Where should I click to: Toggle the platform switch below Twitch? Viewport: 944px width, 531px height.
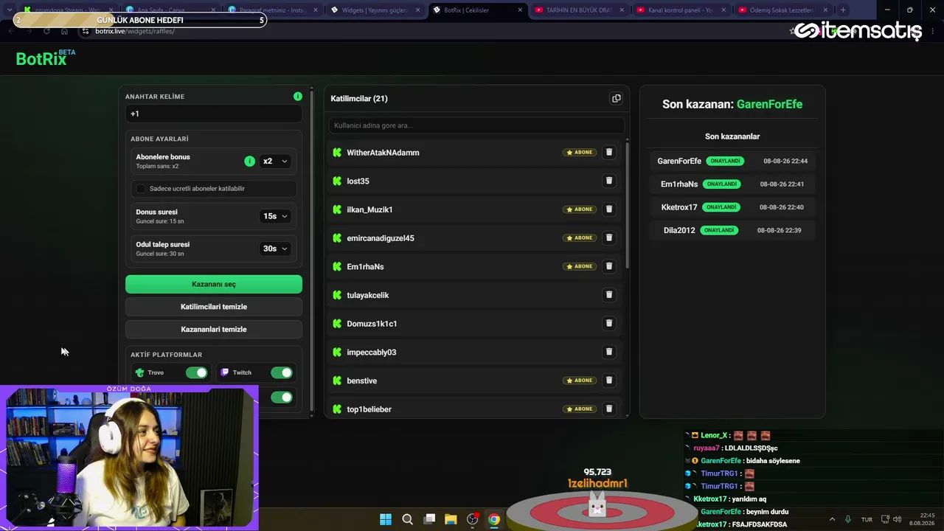tap(282, 398)
